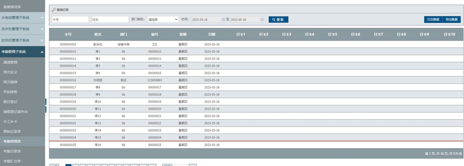Click the end date input field
The width and height of the screenshot is (464, 166).
247,19
